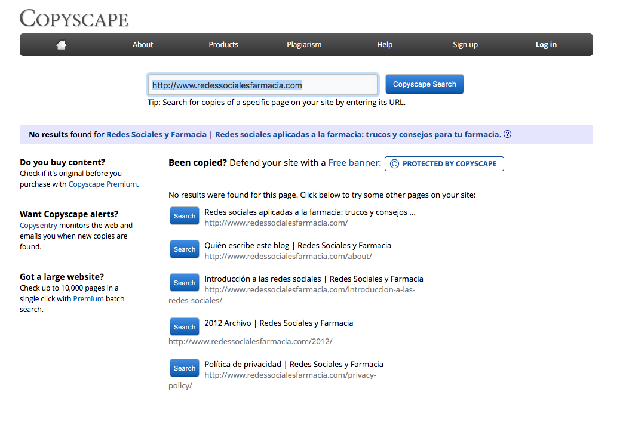Search the Introducción a las redes sociales page
Screen dimensions: 626x432
point(185,283)
